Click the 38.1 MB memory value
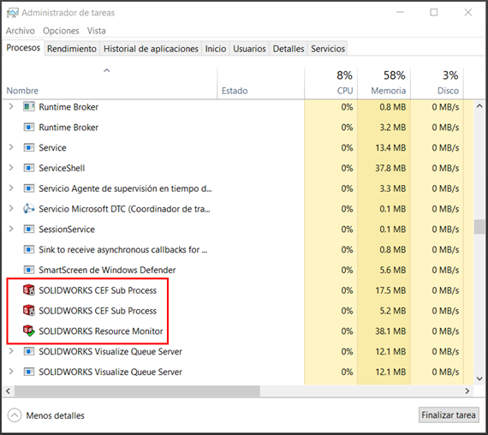This screenshot has height=435, width=488. (390, 331)
